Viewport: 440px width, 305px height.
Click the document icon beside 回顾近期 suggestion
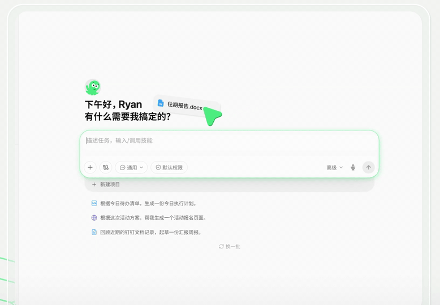pyautogui.click(x=94, y=232)
